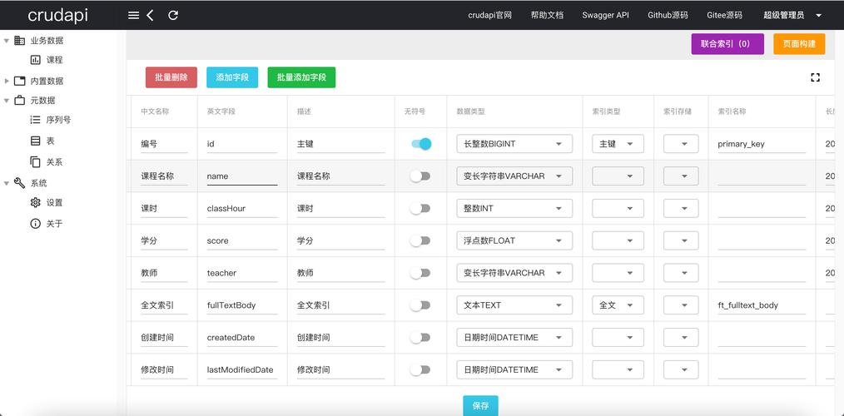844x416 pixels.
Task: Collapse the 业务数据 tree section
Action: coord(7,41)
